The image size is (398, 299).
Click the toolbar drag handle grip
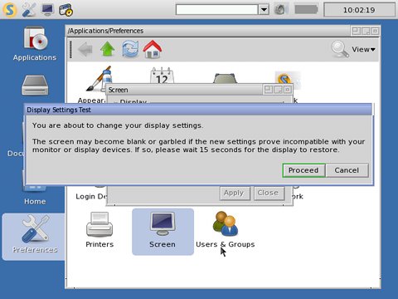[x=70, y=50]
